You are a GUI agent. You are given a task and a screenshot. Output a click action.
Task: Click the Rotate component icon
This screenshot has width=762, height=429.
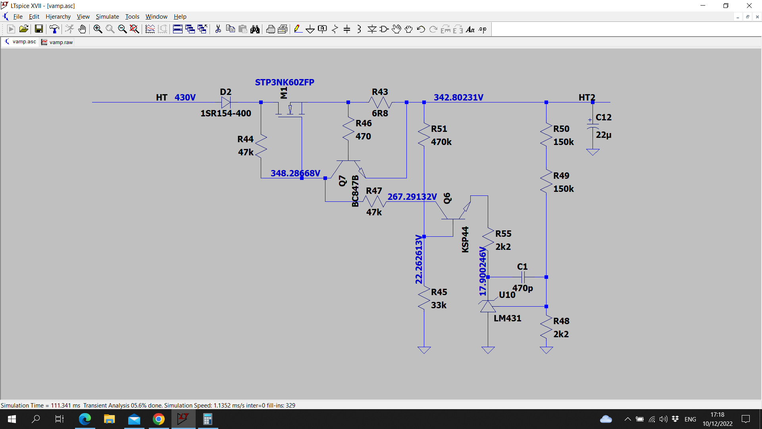pyautogui.click(x=446, y=29)
